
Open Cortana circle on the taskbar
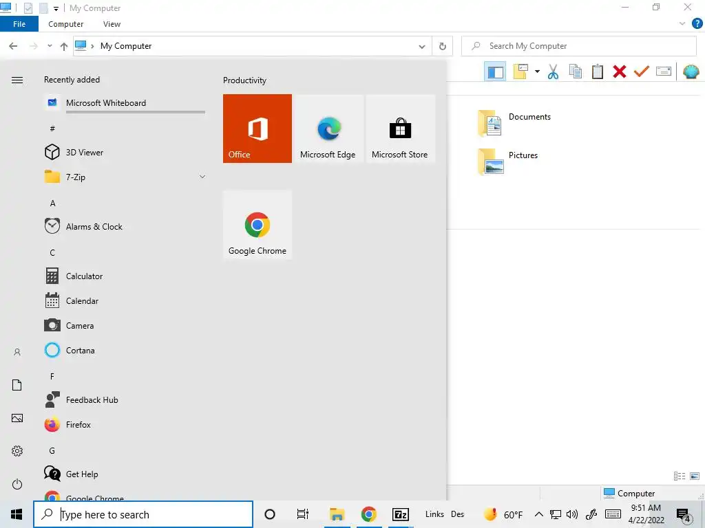[x=270, y=514]
